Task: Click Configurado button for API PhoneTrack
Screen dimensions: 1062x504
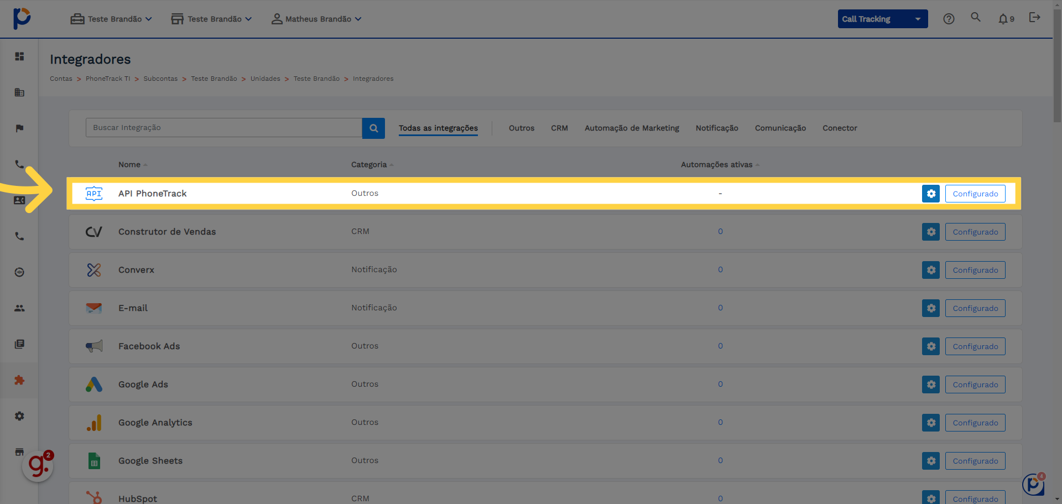Action: pos(975,194)
